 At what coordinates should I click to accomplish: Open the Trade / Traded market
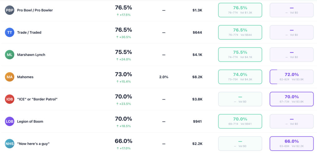29,32
